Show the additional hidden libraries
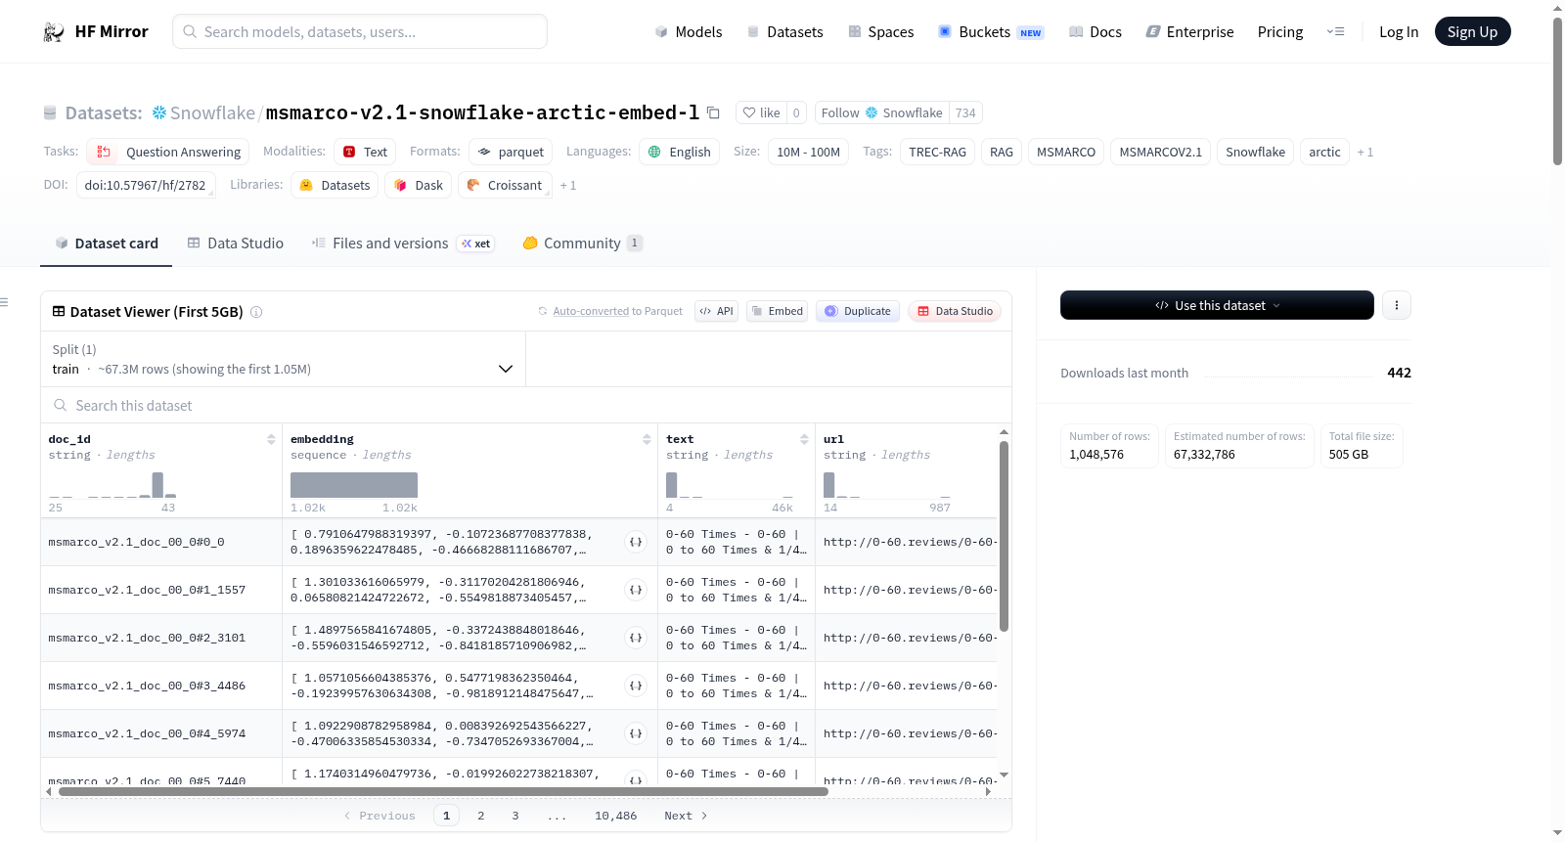This screenshot has height=842, width=1565. coord(568,186)
